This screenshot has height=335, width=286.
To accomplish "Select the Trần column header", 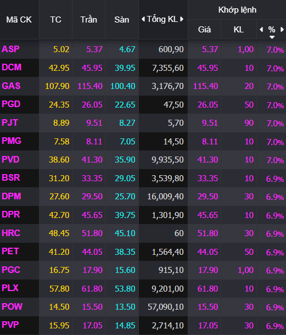I will tap(88, 20).
